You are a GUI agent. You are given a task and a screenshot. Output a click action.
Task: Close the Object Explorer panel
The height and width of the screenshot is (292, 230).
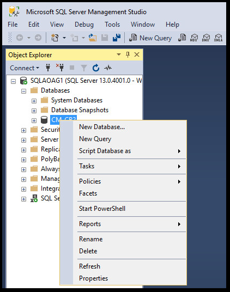(137, 54)
